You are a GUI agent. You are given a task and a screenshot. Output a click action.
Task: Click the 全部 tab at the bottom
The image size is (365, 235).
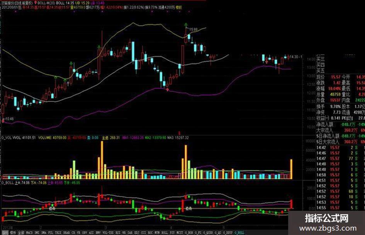(x=21, y=232)
